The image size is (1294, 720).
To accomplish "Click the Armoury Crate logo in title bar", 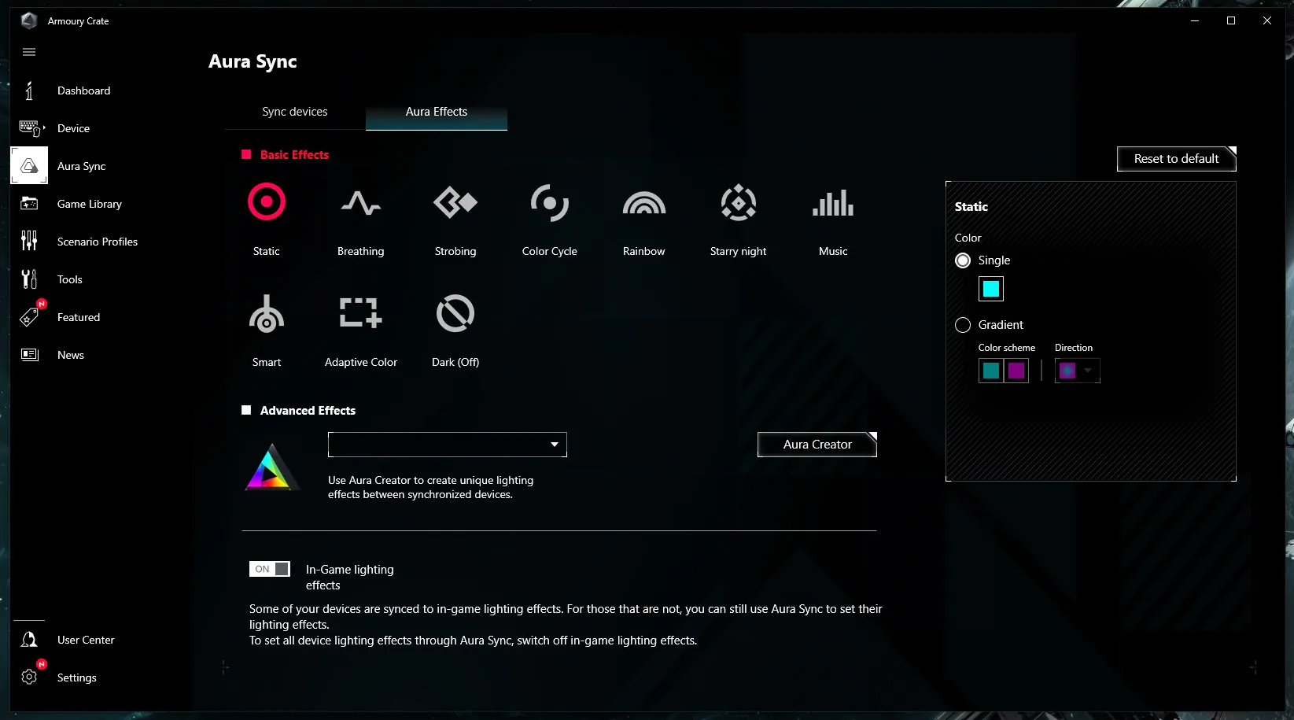I will [29, 20].
